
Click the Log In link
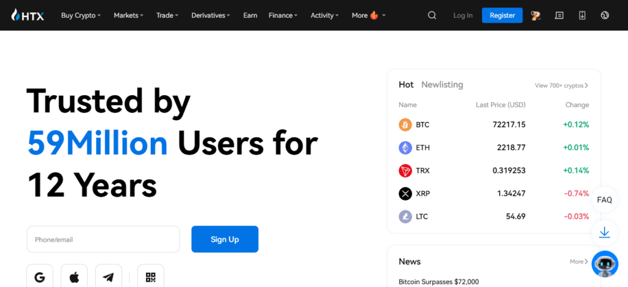click(463, 15)
